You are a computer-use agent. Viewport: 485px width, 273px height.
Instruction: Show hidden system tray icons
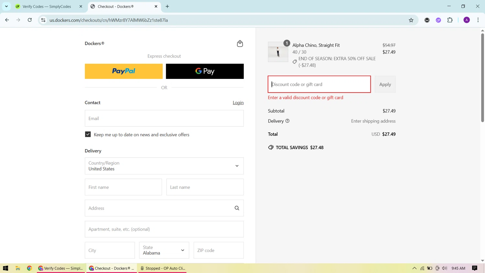tap(414, 268)
